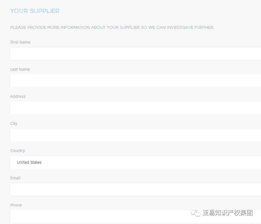Click the "Country" label

(x=18, y=151)
